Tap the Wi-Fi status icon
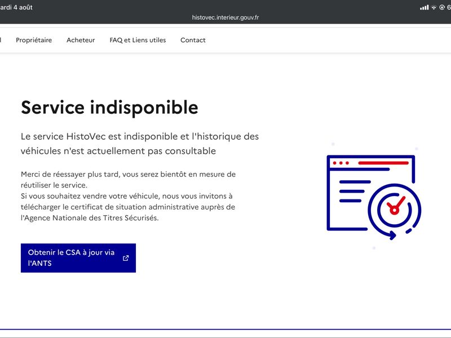The width and height of the screenshot is (451, 338). (x=434, y=7)
